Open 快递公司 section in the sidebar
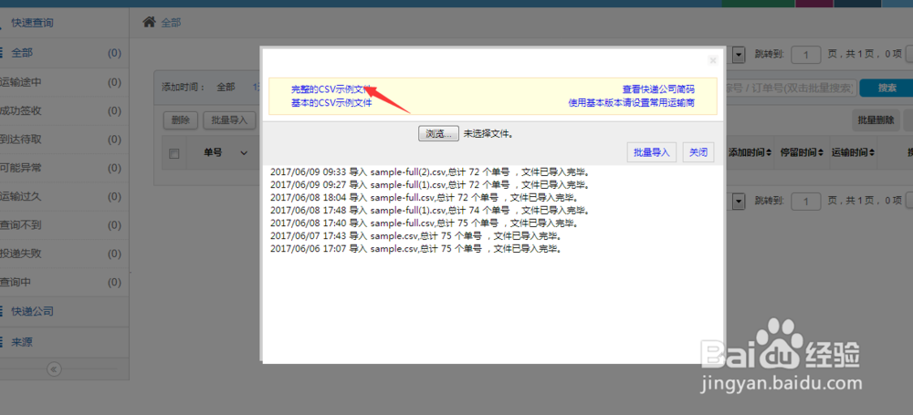 (x=64, y=311)
